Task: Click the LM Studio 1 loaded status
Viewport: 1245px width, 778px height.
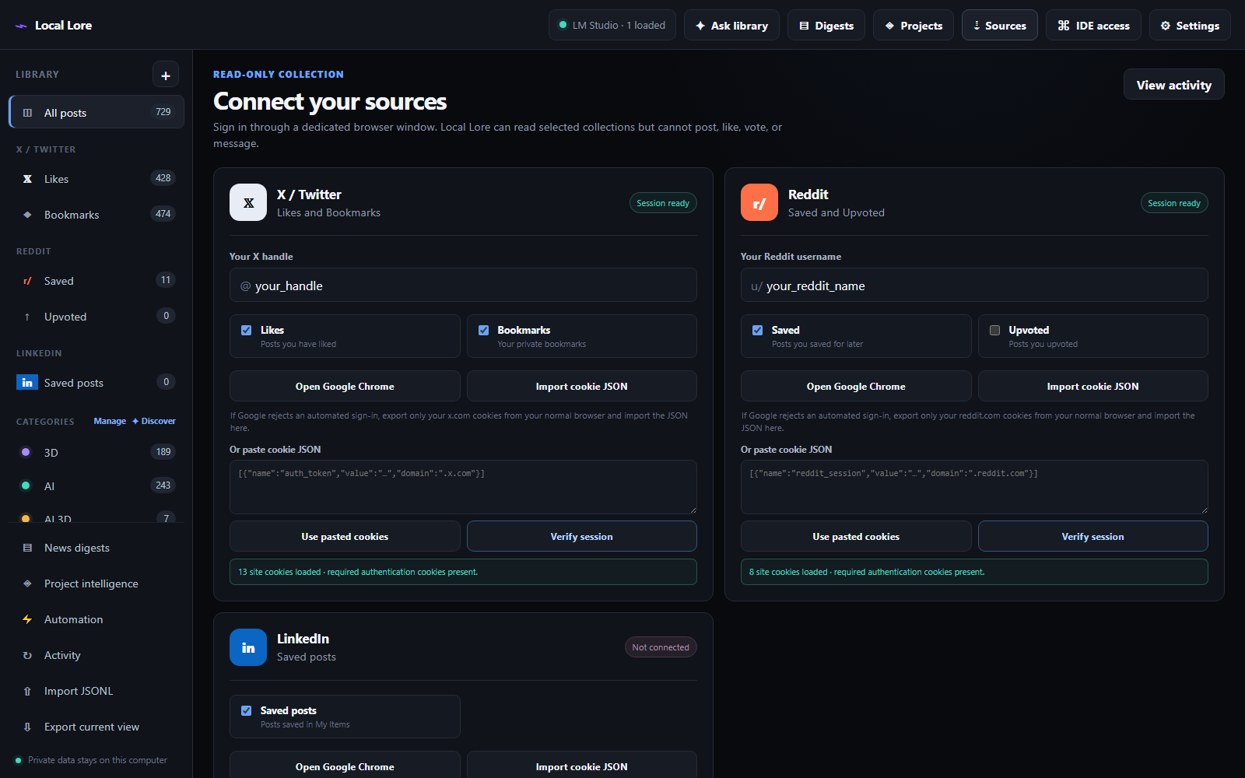Action: (x=612, y=25)
